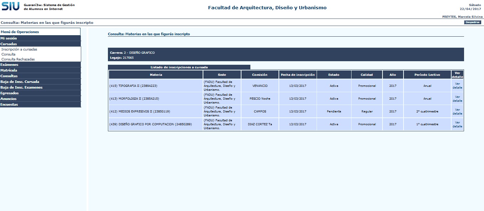This screenshot has height=211, width=484.
Task: Expand the Anuncios menu section
Action: pos(40,99)
